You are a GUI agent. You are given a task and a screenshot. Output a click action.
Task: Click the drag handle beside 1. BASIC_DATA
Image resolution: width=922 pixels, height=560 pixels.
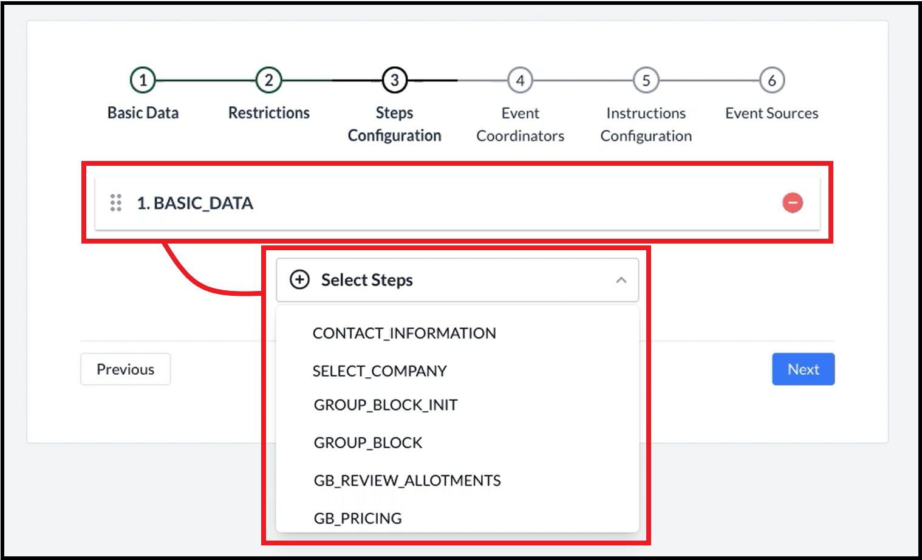(116, 203)
